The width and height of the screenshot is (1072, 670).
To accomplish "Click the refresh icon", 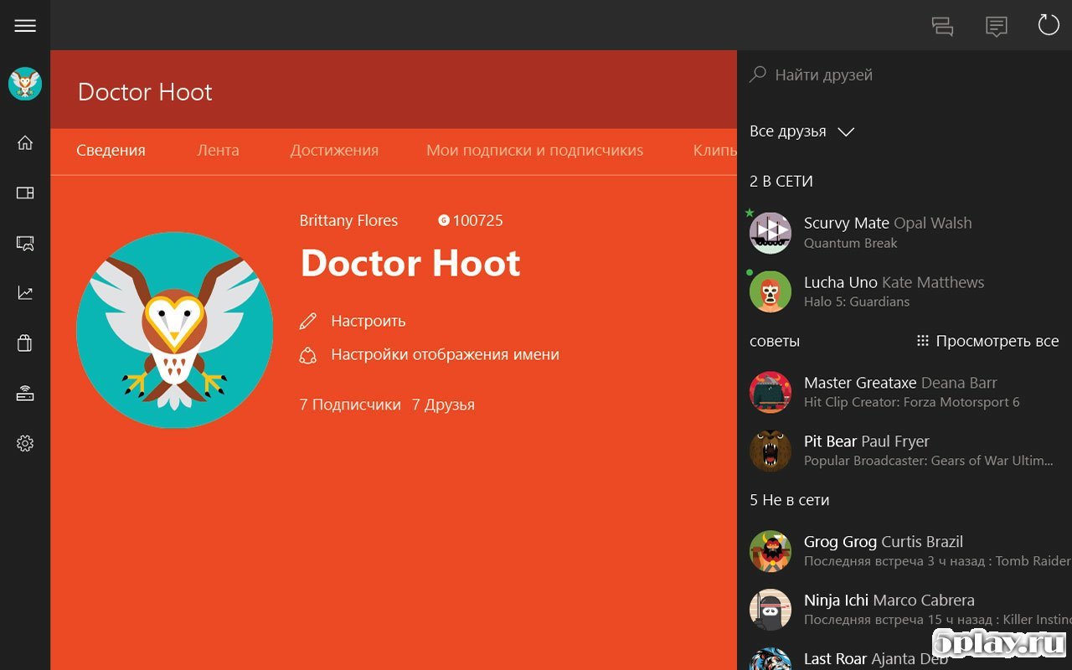I will 1049,25.
